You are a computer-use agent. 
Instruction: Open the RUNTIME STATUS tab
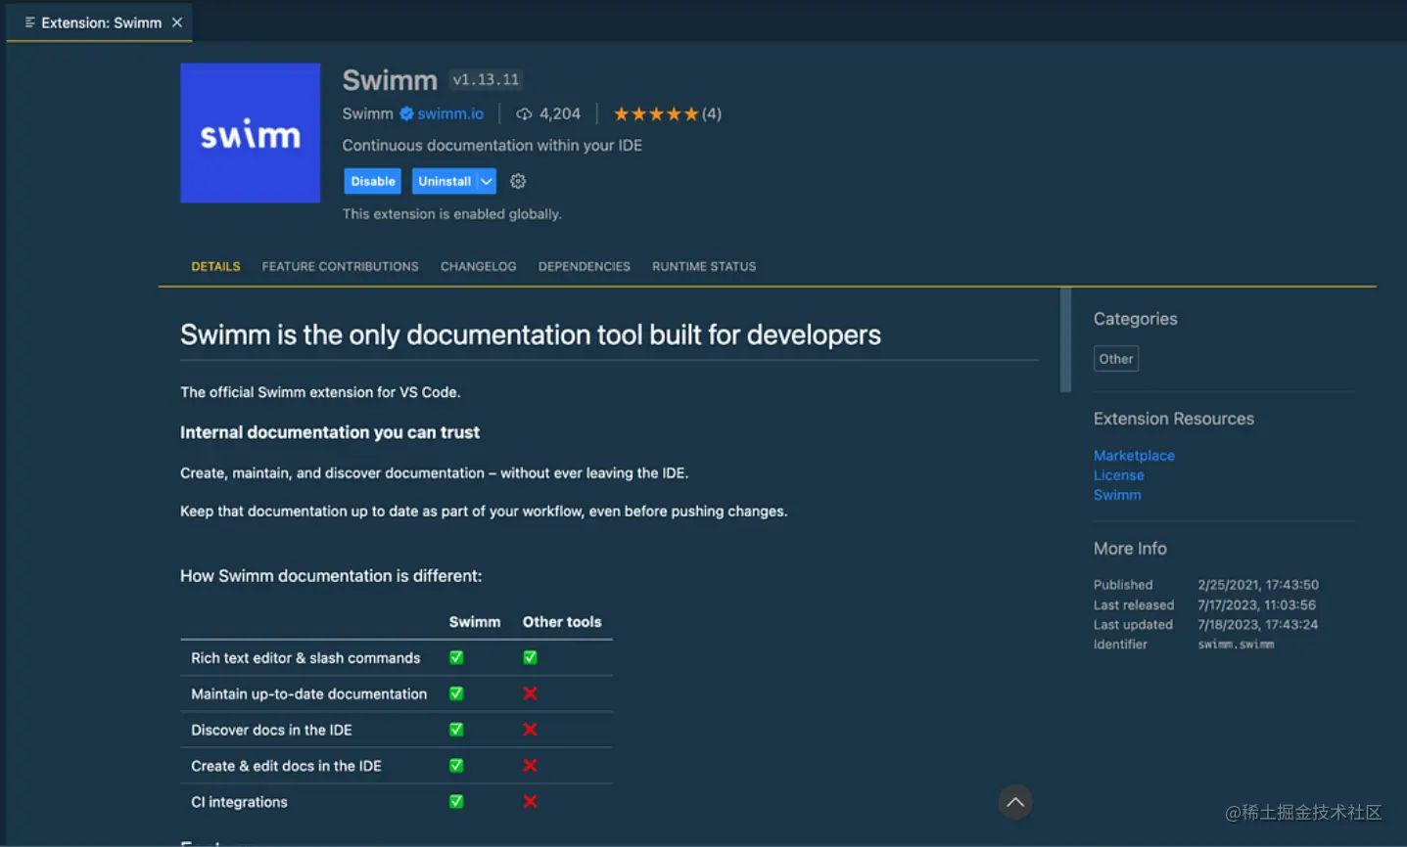click(704, 266)
